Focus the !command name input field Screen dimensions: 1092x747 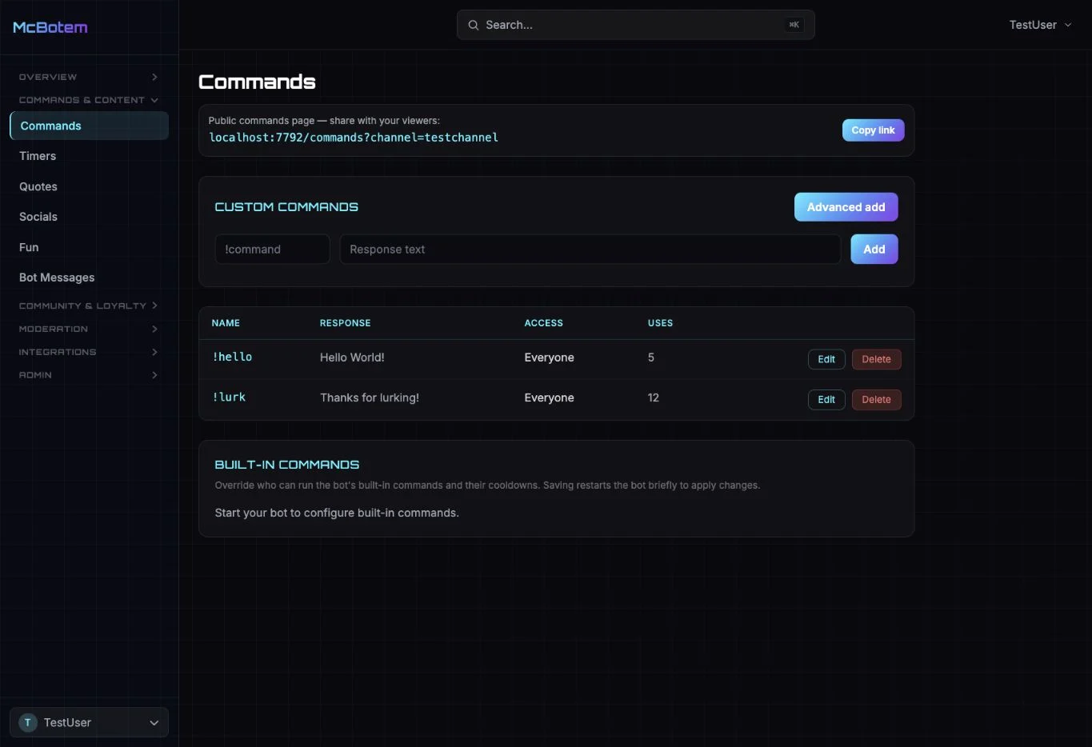tap(272, 250)
